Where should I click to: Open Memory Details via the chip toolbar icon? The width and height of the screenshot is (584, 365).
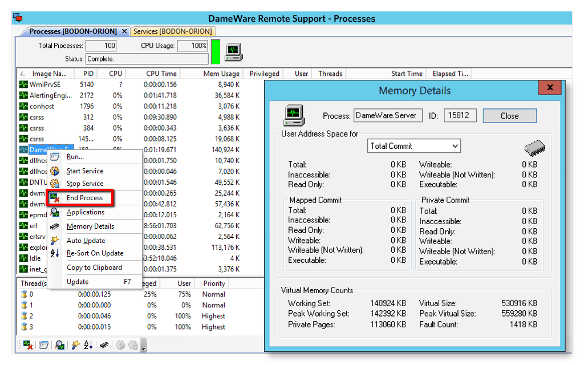click(105, 344)
